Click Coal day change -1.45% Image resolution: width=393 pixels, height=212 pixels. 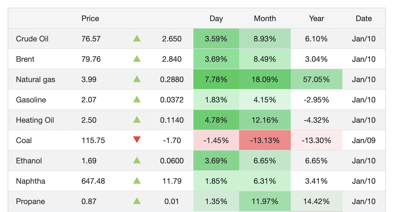click(x=216, y=140)
